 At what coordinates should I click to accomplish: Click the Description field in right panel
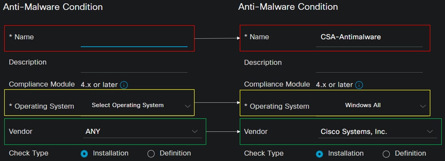tap(369, 64)
